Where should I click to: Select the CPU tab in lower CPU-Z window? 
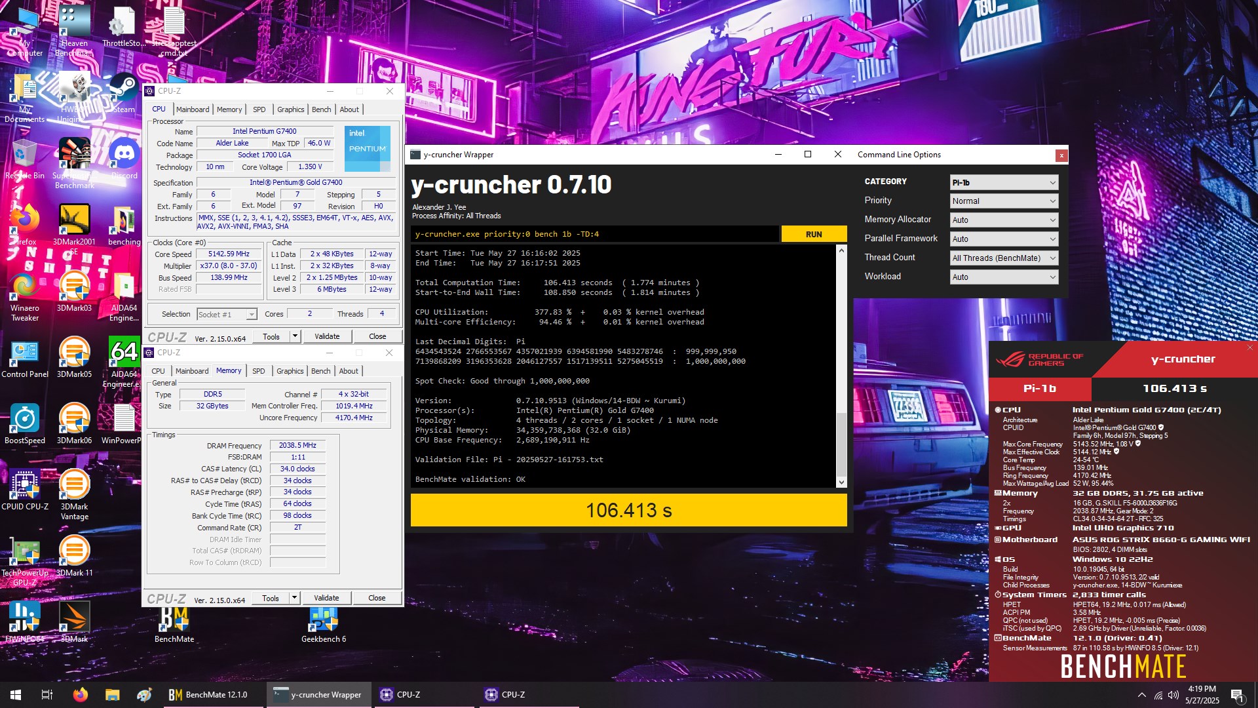159,371
